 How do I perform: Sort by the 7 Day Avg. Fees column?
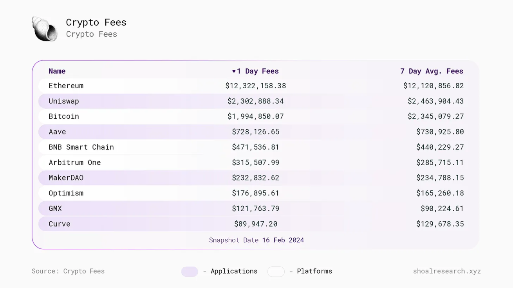coord(432,71)
